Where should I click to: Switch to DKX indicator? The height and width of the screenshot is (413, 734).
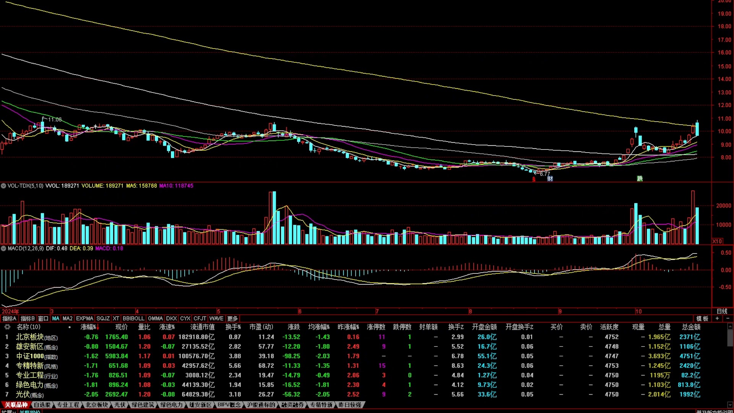tap(172, 319)
